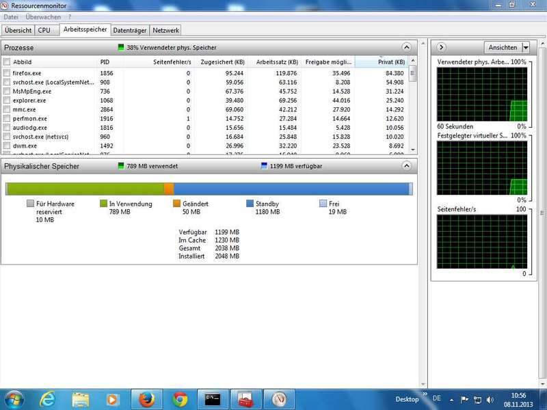Switch to Firefox in the taskbar

pyautogui.click(x=146, y=398)
